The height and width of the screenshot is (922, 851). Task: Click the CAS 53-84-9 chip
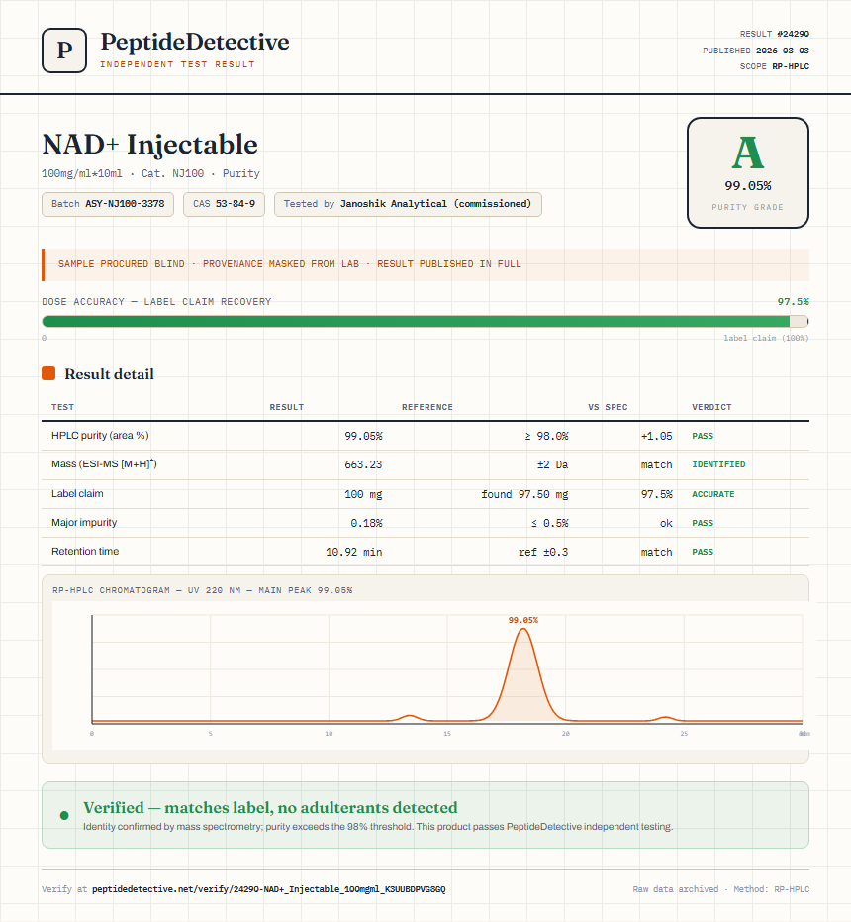click(x=224, y=204)
